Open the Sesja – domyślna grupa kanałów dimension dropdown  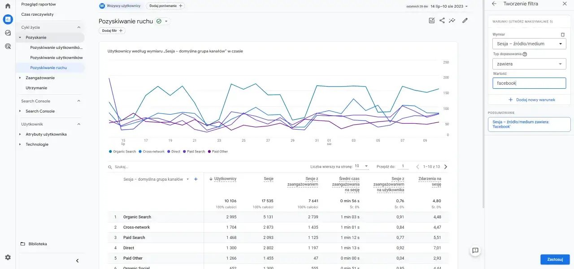(156, 179)
